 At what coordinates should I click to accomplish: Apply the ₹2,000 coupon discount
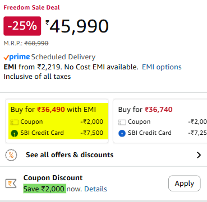[185, 184]
